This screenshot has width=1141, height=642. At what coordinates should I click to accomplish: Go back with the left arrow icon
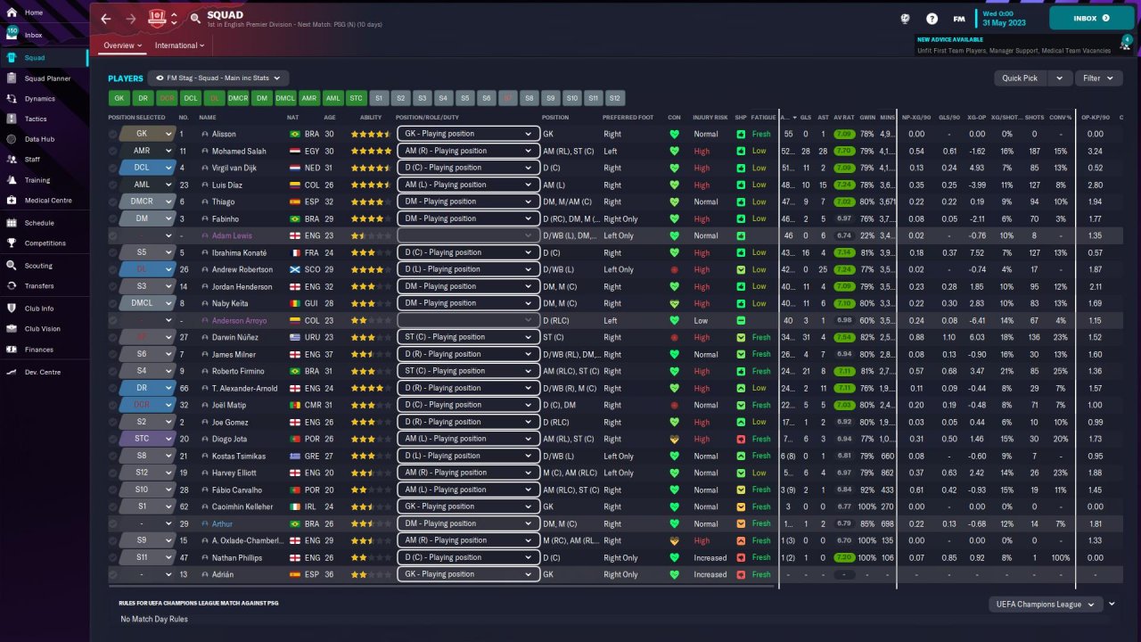(x=106, y=19)
